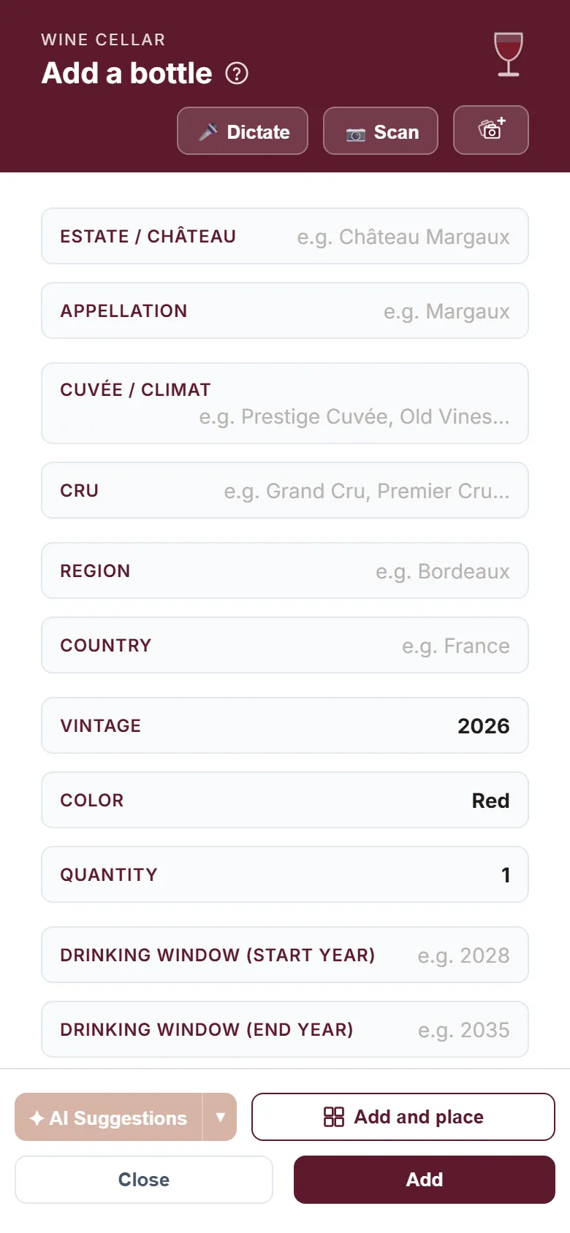Open the Color field showing Red

click(285, 800)
